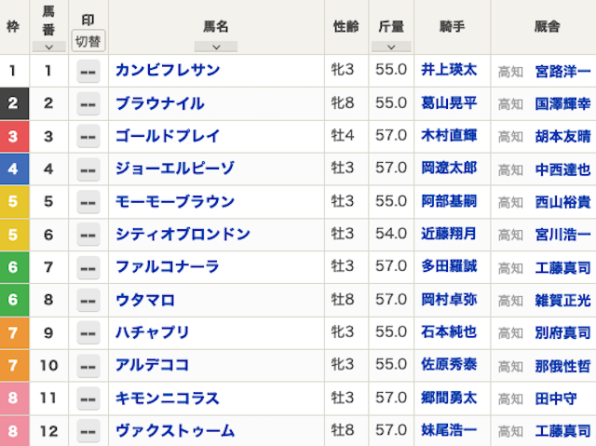
Task: Open mark selector for キモンニコラス
Action: click(x=88, y=398)
